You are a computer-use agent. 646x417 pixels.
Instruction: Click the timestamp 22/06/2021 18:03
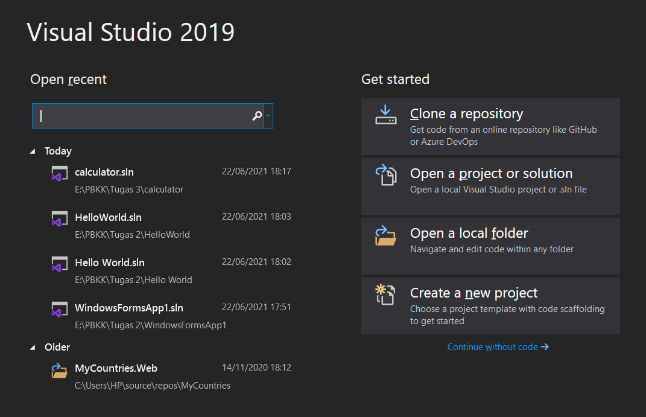pos(256,217)
